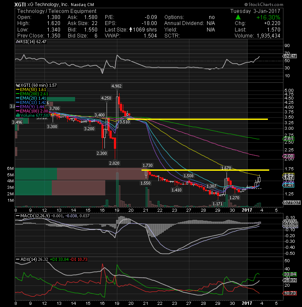This screenshot has height=307, width=302.
Task: Click the 1.670 price label
Action: (226, 168)
